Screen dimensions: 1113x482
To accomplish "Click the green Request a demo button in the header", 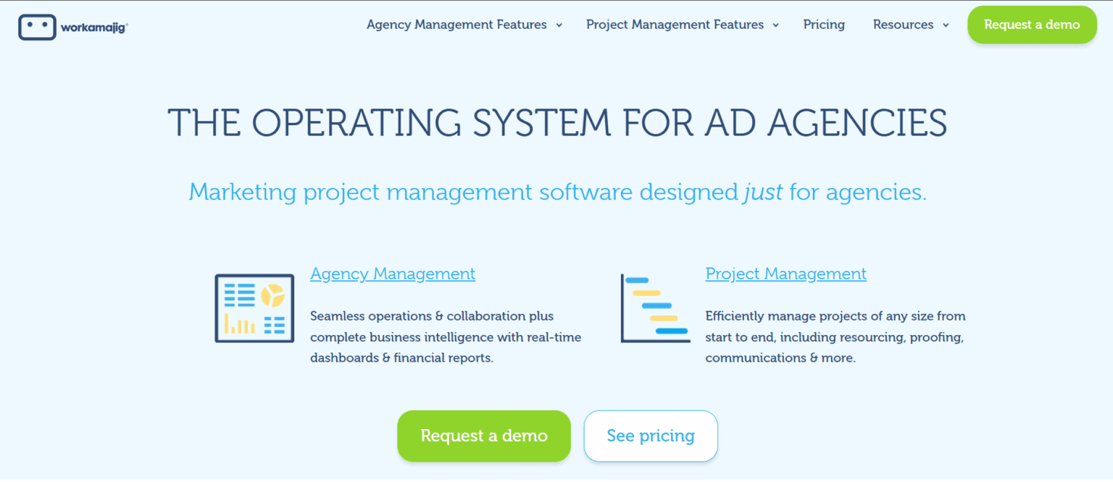I will pos(1032,25).
